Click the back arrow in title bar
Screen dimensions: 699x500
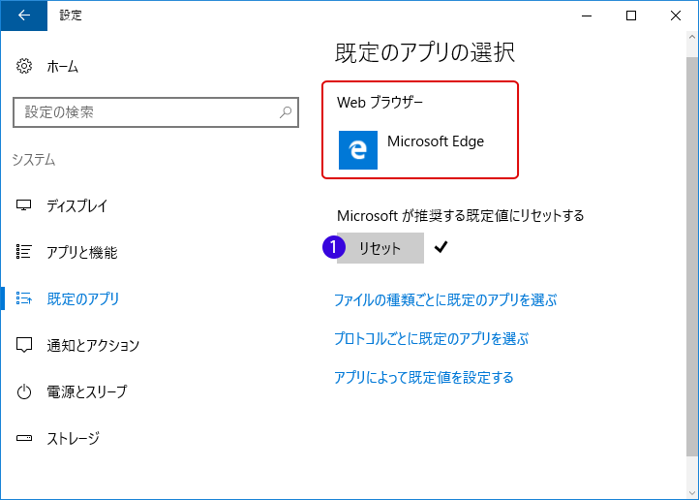click(x=24, y=16)
